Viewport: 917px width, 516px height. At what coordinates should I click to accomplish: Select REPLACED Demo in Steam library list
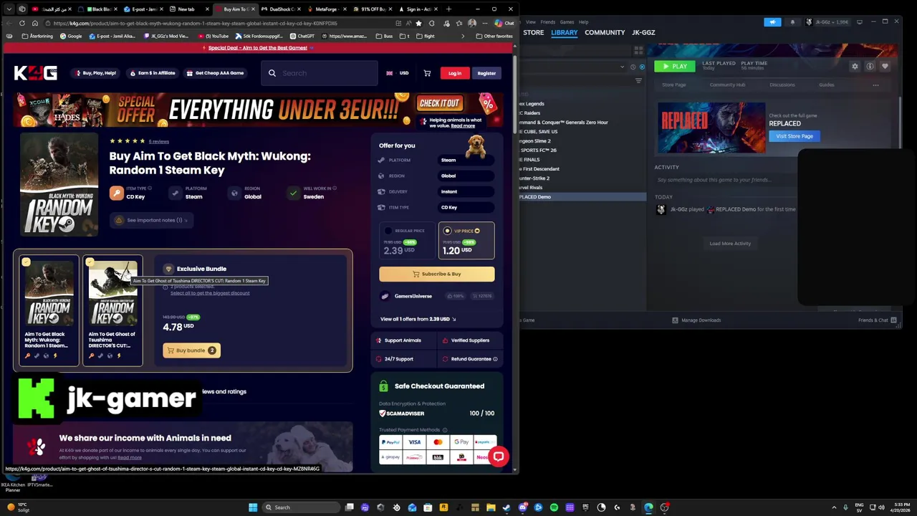[582, 196]
